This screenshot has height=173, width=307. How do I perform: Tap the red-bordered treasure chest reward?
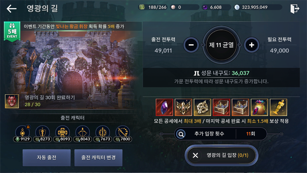221,107
